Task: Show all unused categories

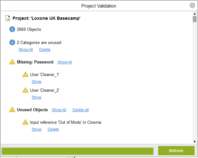Action: (26, 50)
